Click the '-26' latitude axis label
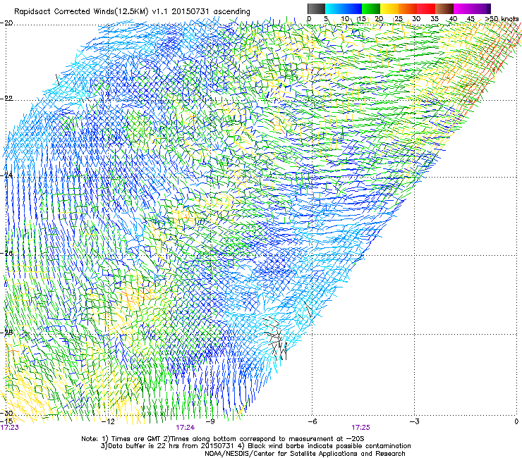The height and width of the screenshot is (458, 522). pos(6,254)
